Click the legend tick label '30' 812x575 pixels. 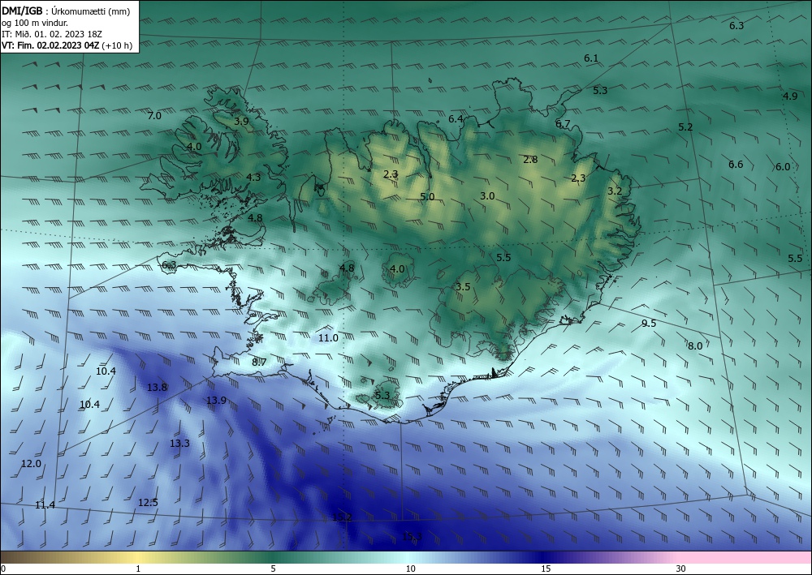pos(680,569)
